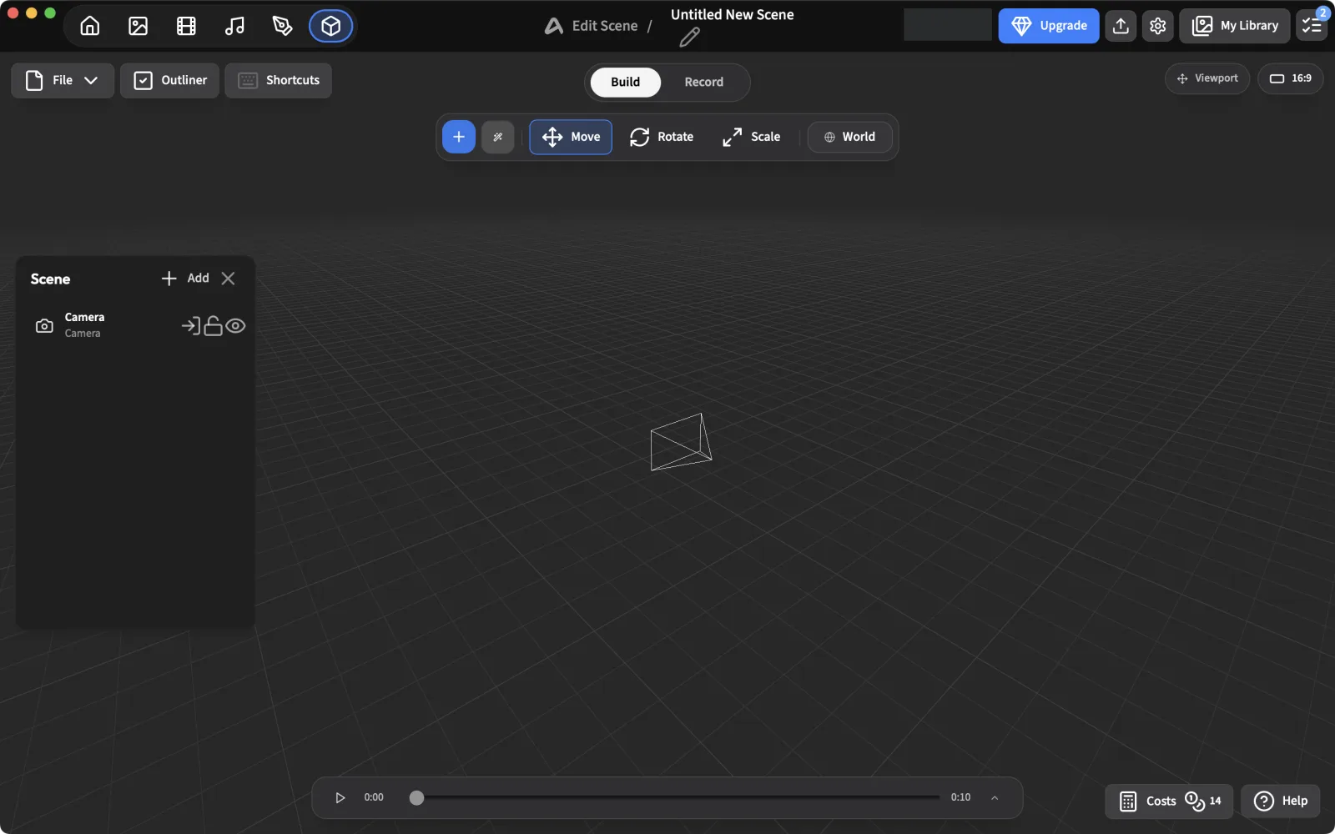The image size is (1335, 834).
Task: Expand the timeline with chevron up
Action: (x=995, y=798)
